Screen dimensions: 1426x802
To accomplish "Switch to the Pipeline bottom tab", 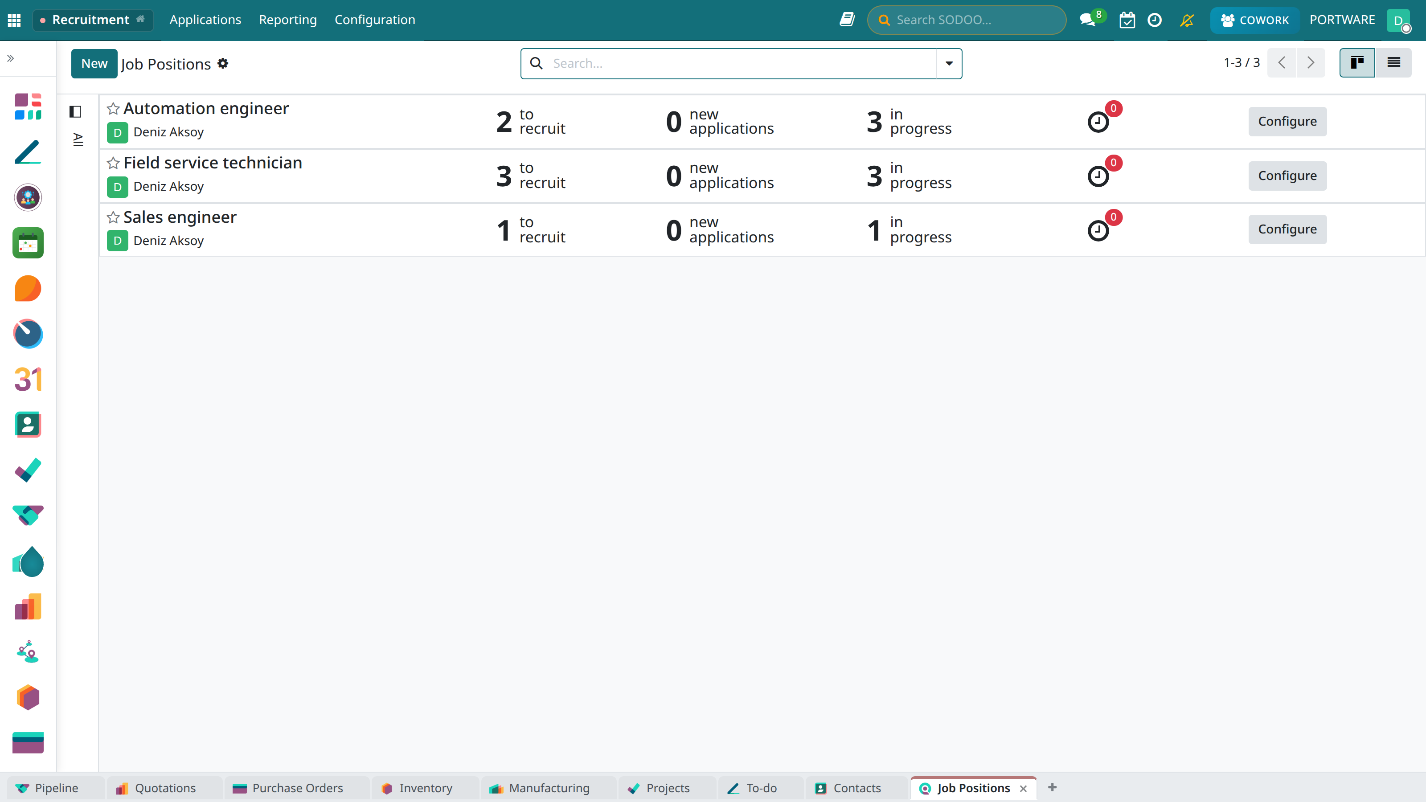I will click(55, 788).
